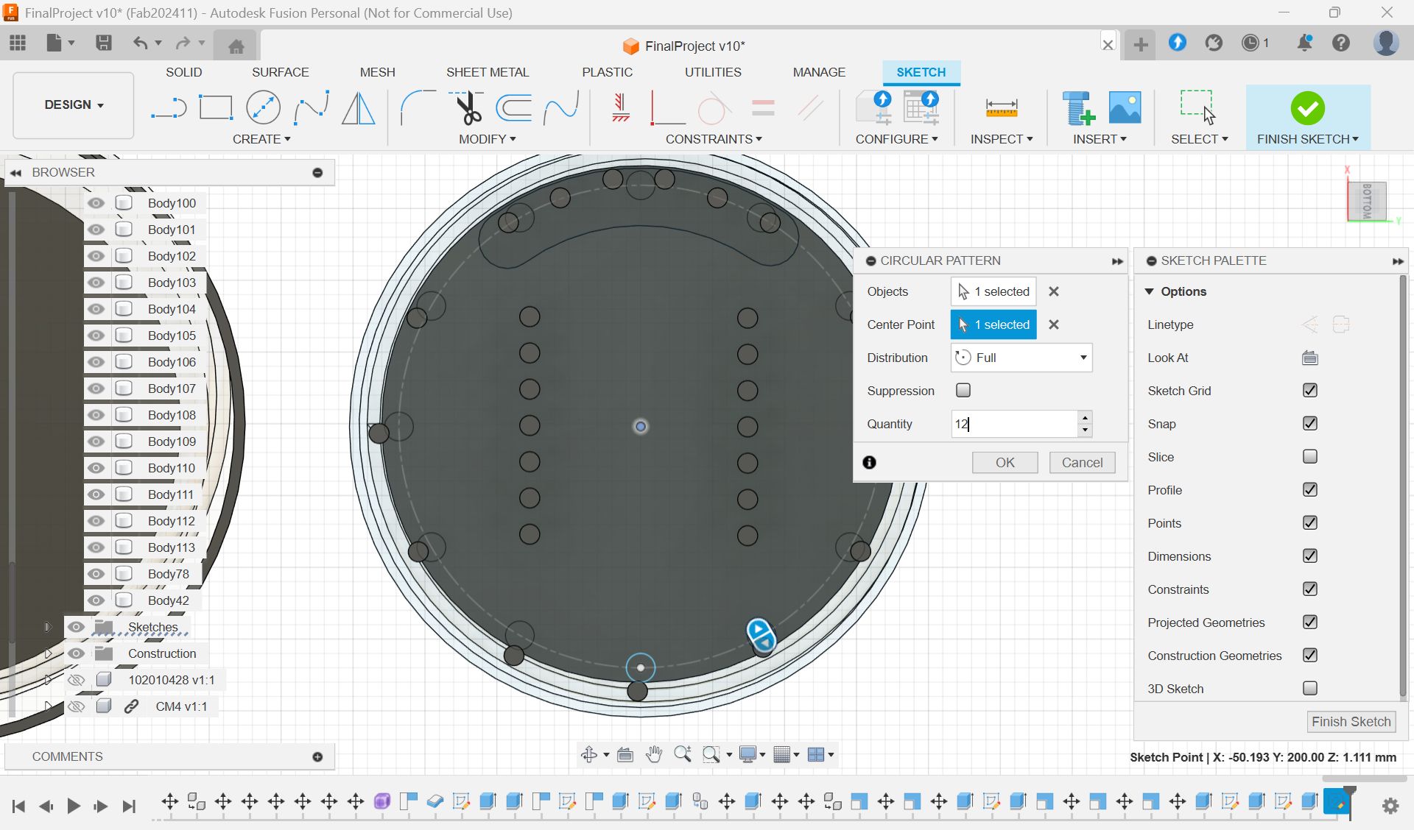Image resolution: width=1414 pixels, height=830 pixels.
Task: Enable the Slice checkbox
Action: [1309, 456]
